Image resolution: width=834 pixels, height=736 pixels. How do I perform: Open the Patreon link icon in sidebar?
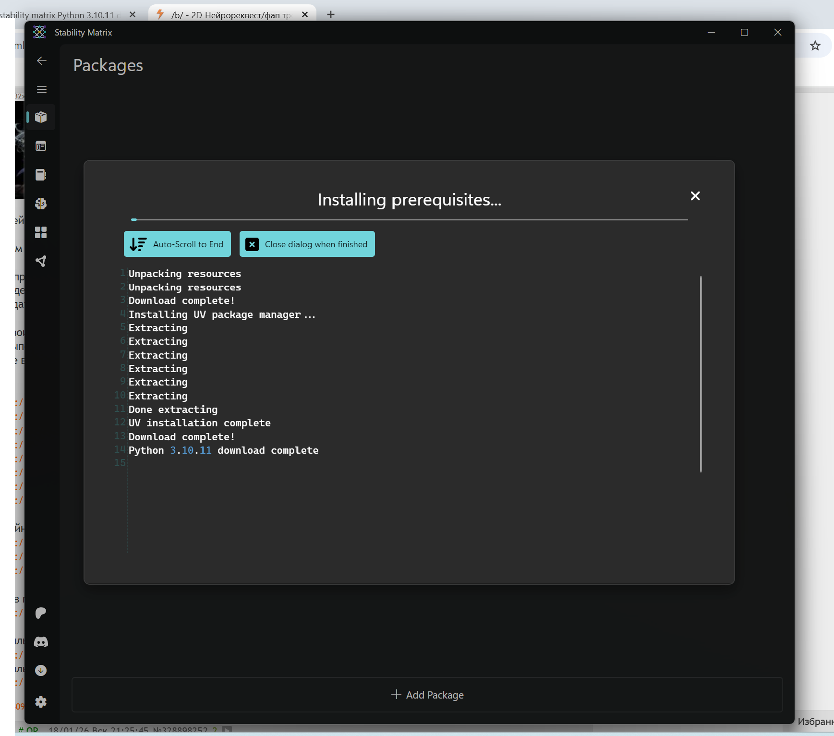[x=41, y=613]
